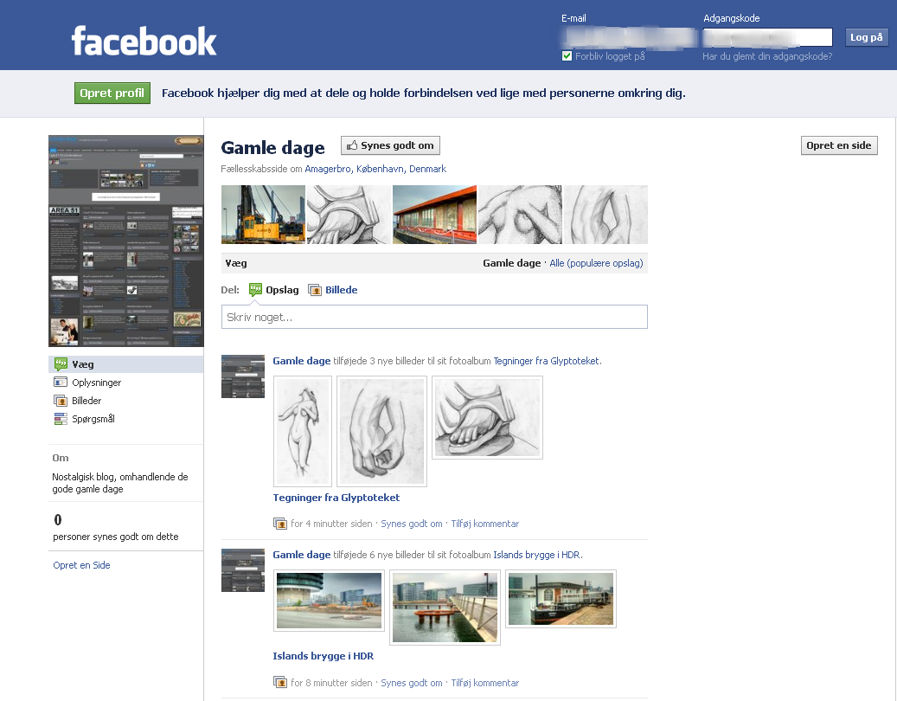Open the yellow crane photo in photo strip
The height and width of the screenshot is (701, 897).
point(263,215)
